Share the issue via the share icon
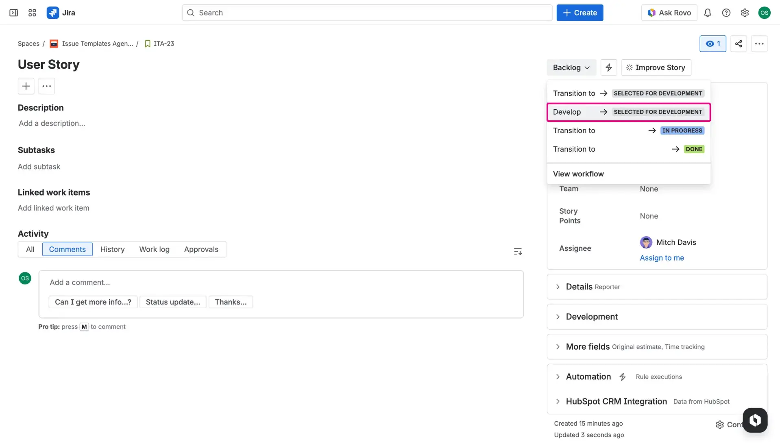 tap(739, 43)
